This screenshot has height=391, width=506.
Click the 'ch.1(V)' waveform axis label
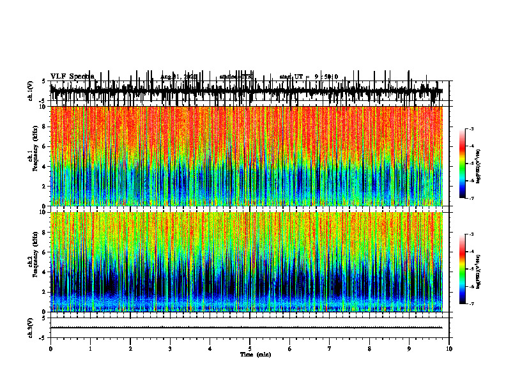click(x=31, y=91)
